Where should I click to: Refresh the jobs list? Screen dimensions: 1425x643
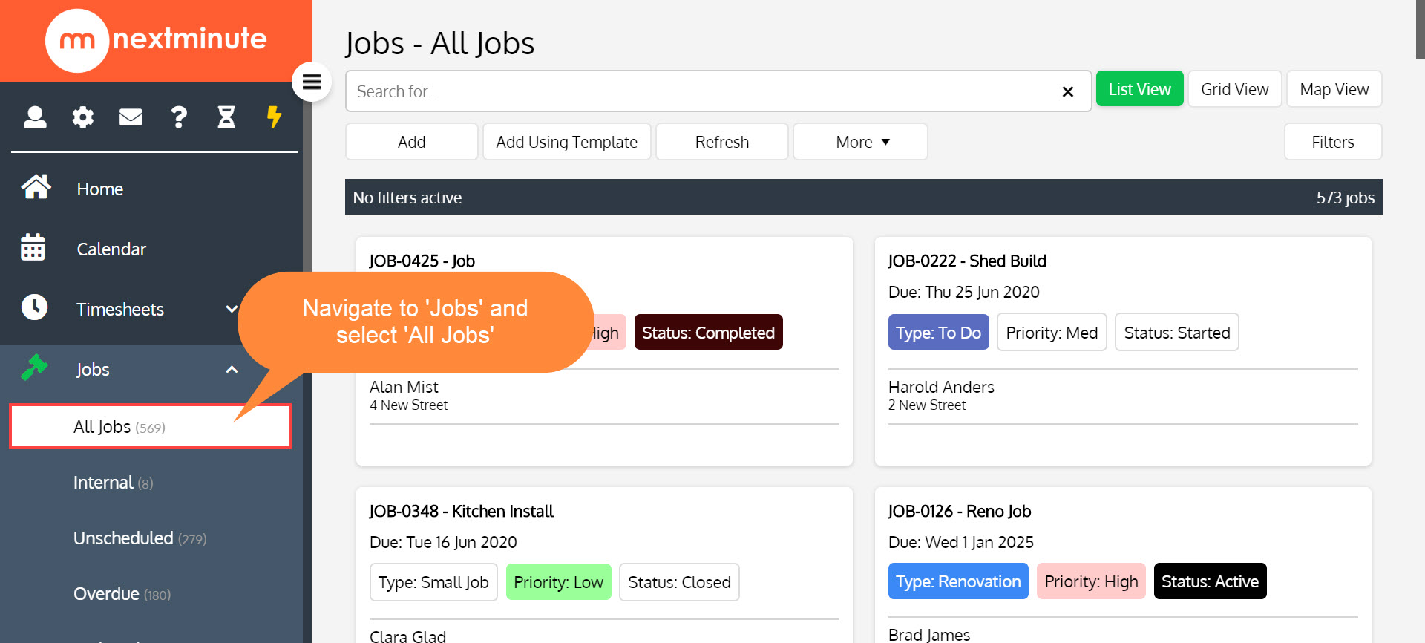pyautogui.click(x=722, y=142)
